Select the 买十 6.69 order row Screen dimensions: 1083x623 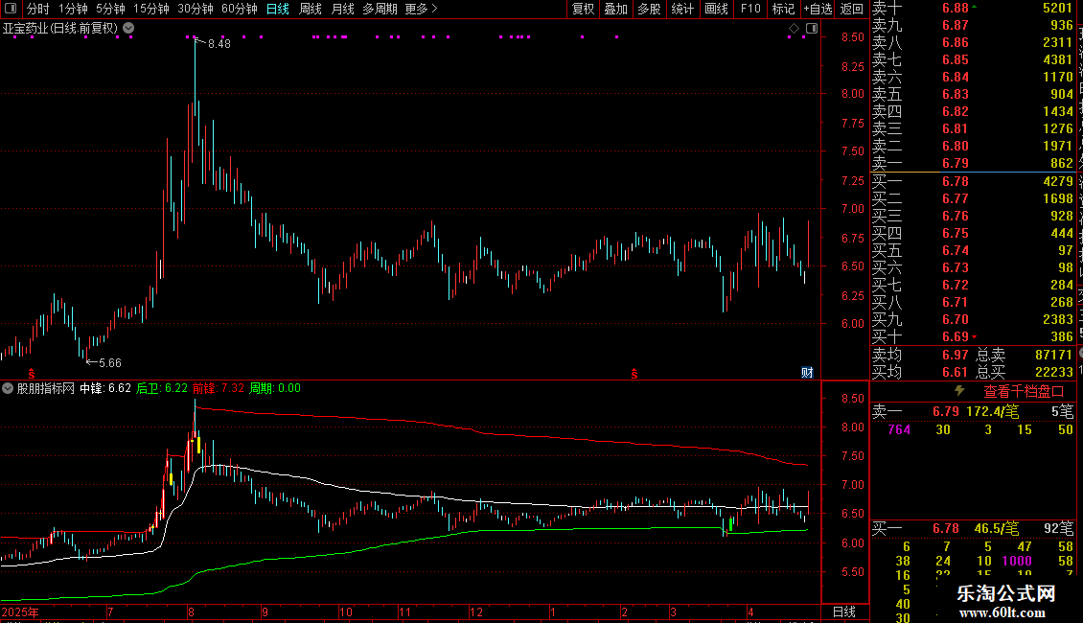pyautogui.click(x=973, y=336)
